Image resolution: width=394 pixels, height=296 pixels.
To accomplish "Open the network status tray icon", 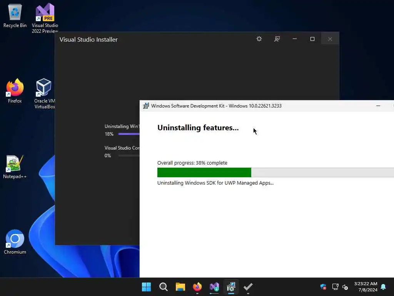I will point(335,287).
